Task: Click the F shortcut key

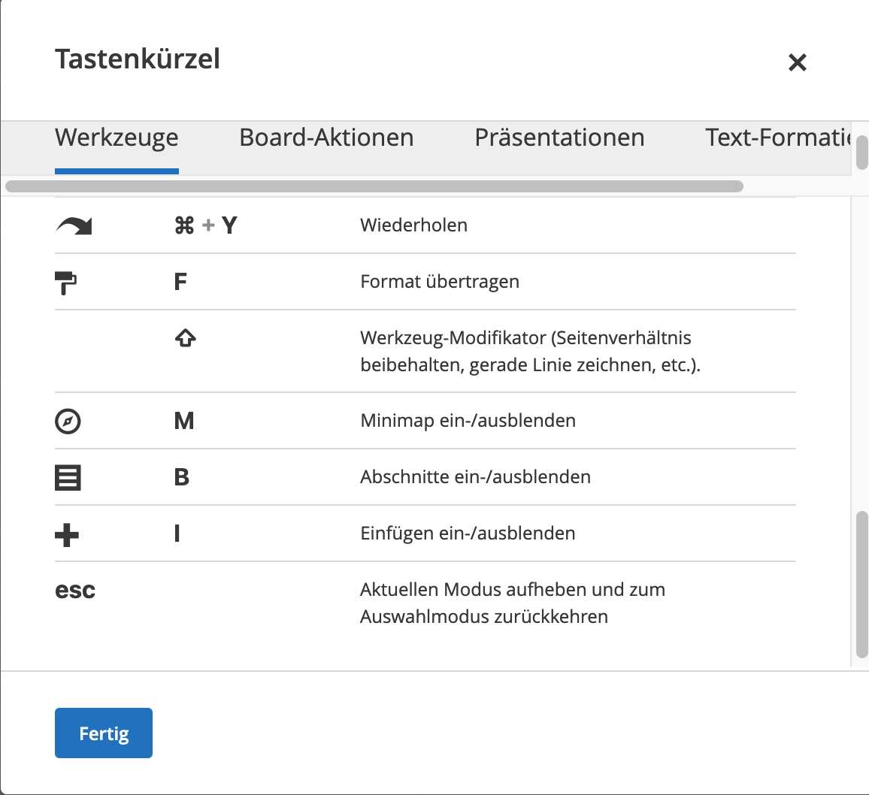Action: tap(180, 282)
